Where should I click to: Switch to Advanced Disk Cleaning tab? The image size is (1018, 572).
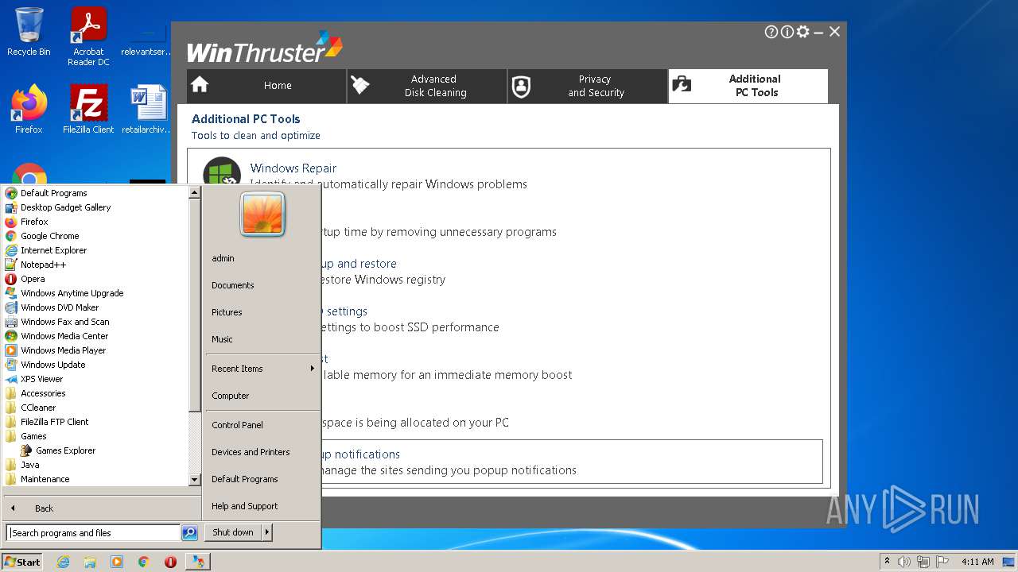click(427, 86)
